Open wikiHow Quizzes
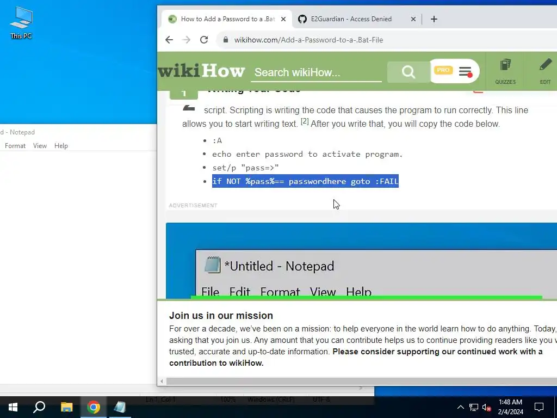The width and height of the screenshot is (557, 418). tap(505, 71)
